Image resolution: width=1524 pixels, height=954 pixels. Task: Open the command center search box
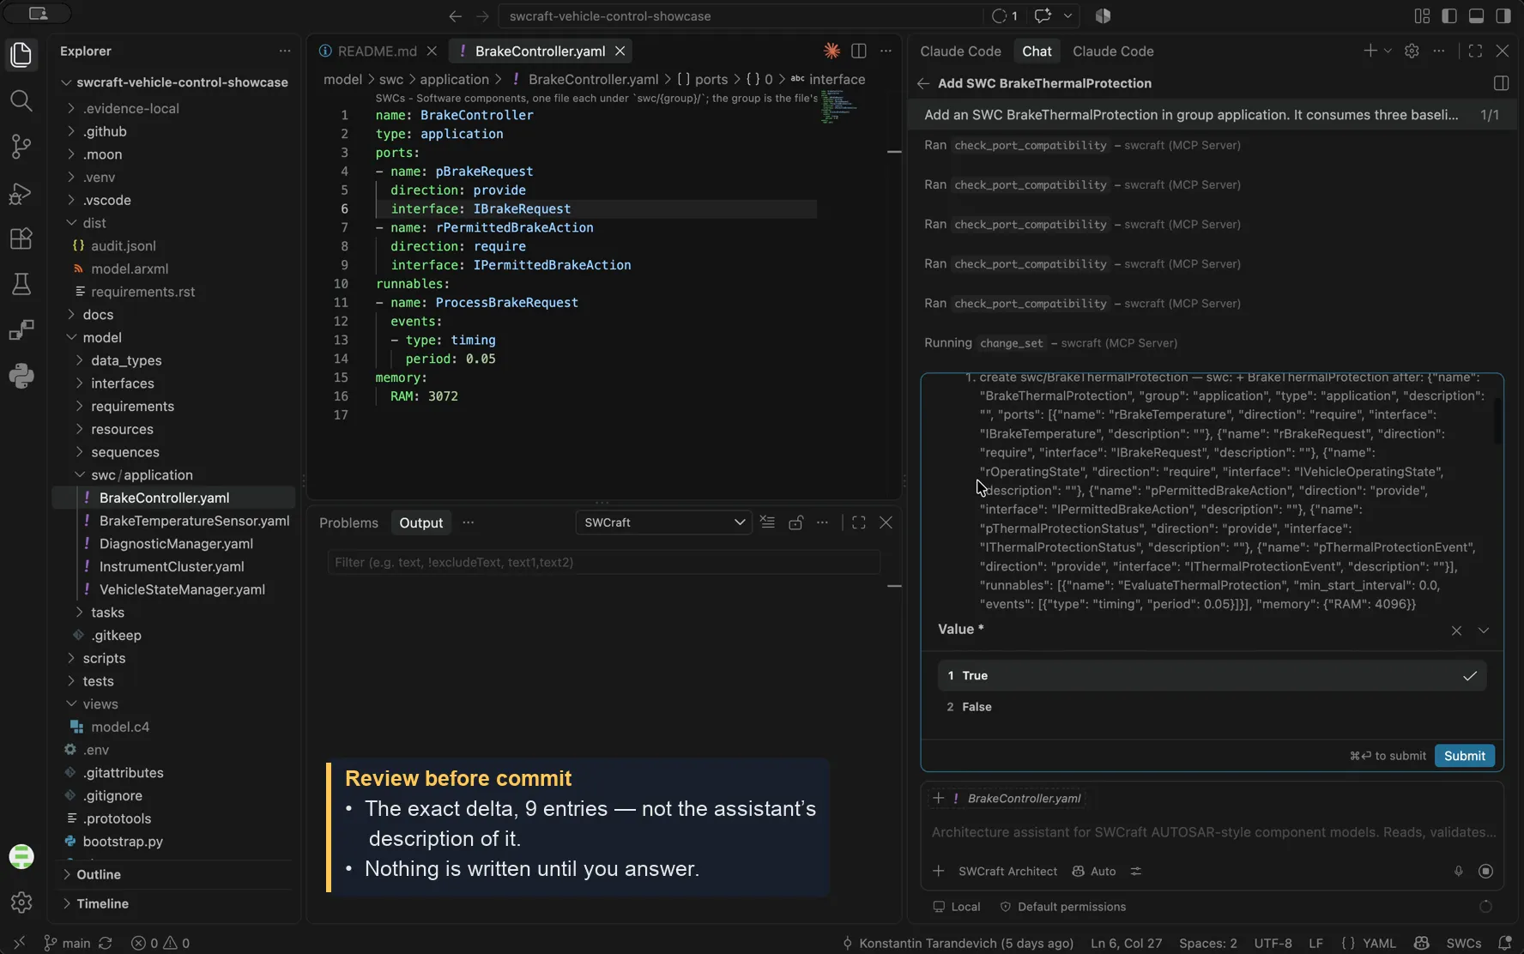[741, 16]
